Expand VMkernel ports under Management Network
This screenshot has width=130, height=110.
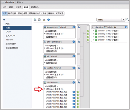click(45, 34)
